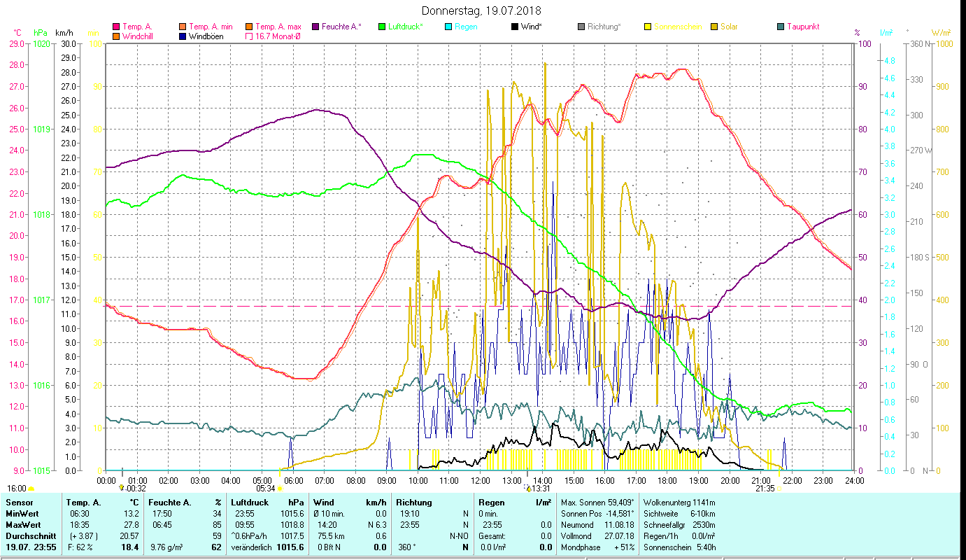This screenshot has width=966, height=560.
Task: Click the Richtung column header in table
Action: click(414, 503)
